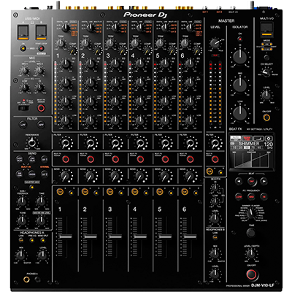Click the channel 3 FILTER knob

(115, 144)
